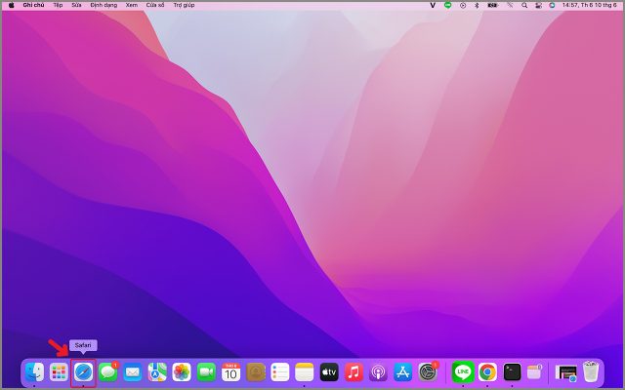The height and width of the screenshot is (390, 625).
Task: Open the Trash in the dock
Action: pyautogui.click(x=592, y=371)
